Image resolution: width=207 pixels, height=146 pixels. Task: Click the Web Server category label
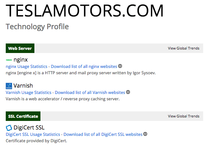click(x=20, y=48)
